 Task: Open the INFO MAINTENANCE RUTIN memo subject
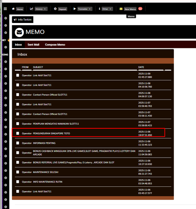point(48,182)
